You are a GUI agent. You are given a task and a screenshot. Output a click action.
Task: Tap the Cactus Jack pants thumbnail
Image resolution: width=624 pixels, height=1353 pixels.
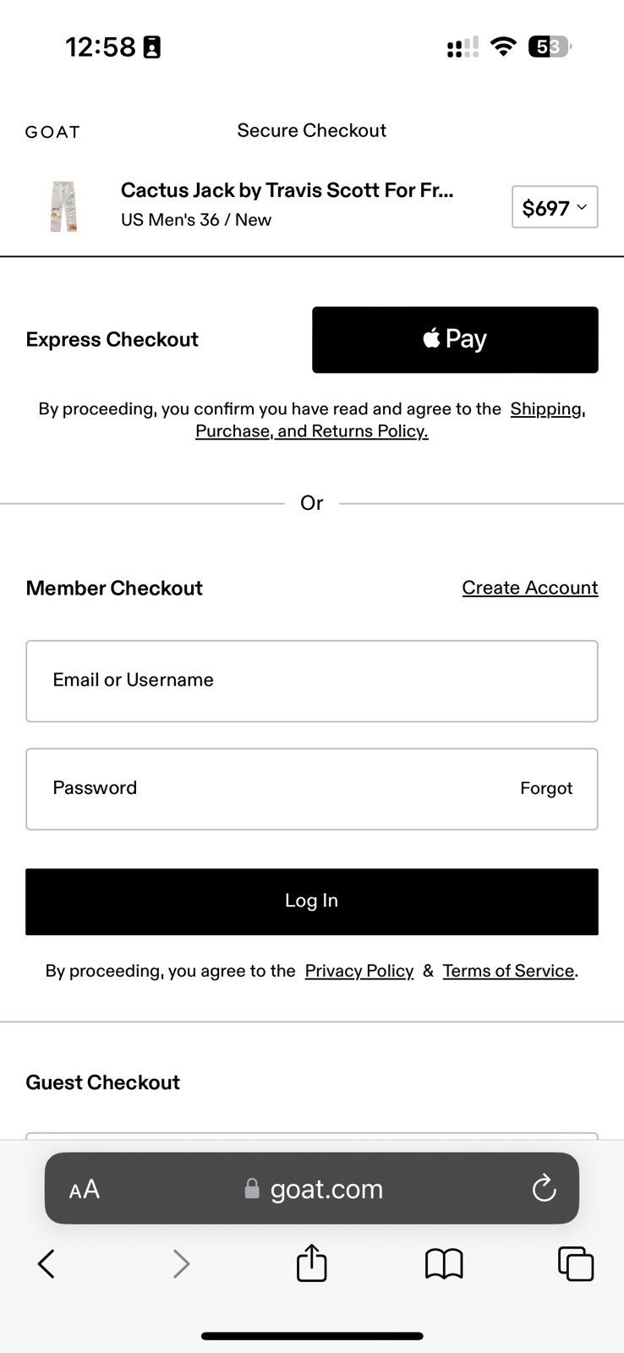64,205
